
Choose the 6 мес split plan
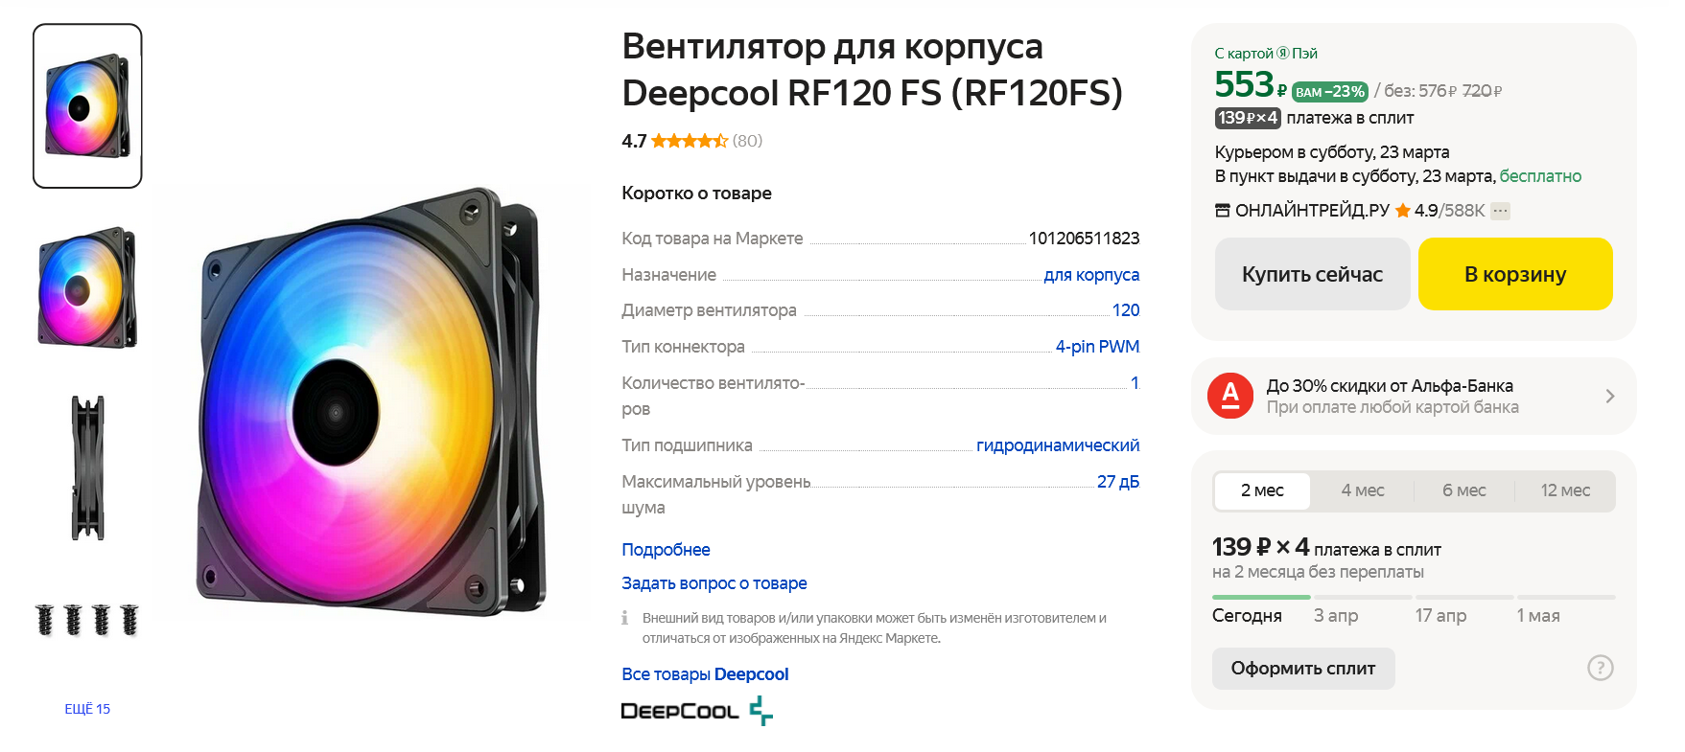1463,490
